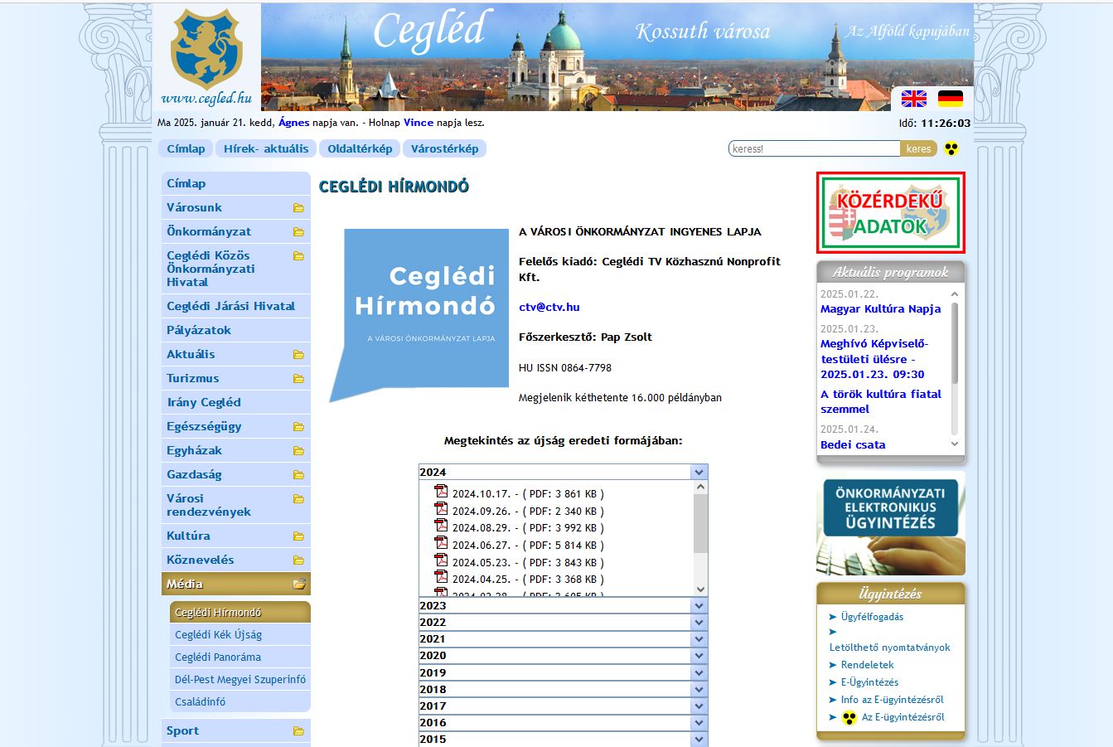Click folder icon next to Városunk
Image resolution: width=1113 pixels, height=747 pixels.
click(298, 208)
